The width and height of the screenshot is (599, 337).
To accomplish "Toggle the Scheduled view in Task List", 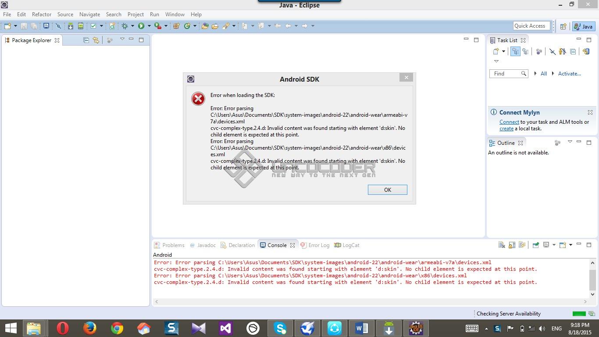I will coord(525,51).
